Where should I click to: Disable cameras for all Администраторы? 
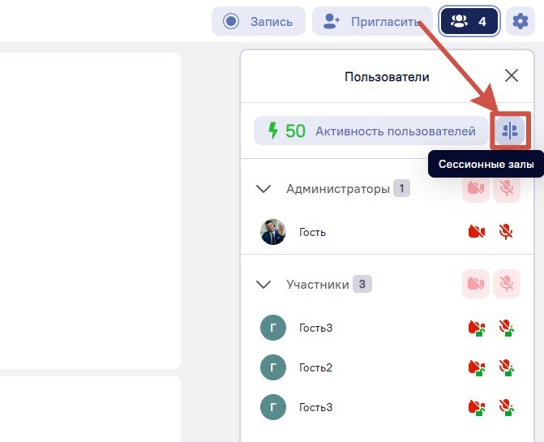(476, 188)
